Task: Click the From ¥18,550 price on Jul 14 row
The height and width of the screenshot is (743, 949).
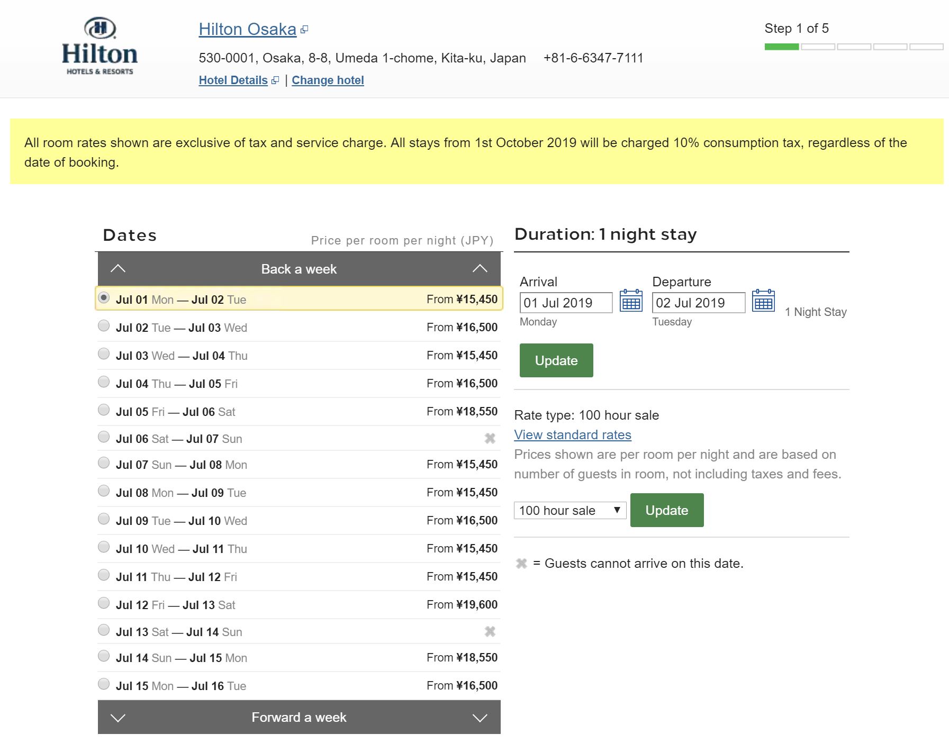Action: click(462, 657)
